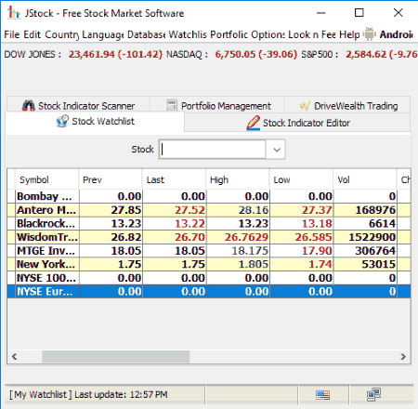This screenshot has height=409, width=418.
Task: Click the network connection status icon
Action: (x=373, y=394)
